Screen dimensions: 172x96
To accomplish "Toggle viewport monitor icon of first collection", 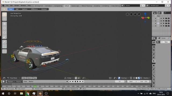I will coord(166,18).
